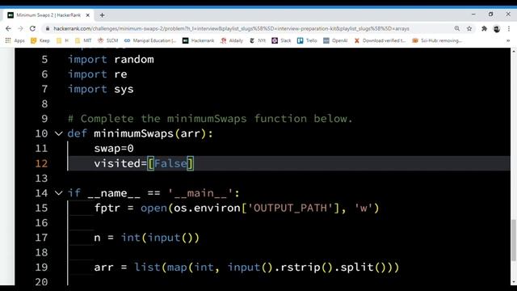The height and width of the screenshot is (291, 517).
Task: Open the H bookmark folder
Action: tap(63, 40)
